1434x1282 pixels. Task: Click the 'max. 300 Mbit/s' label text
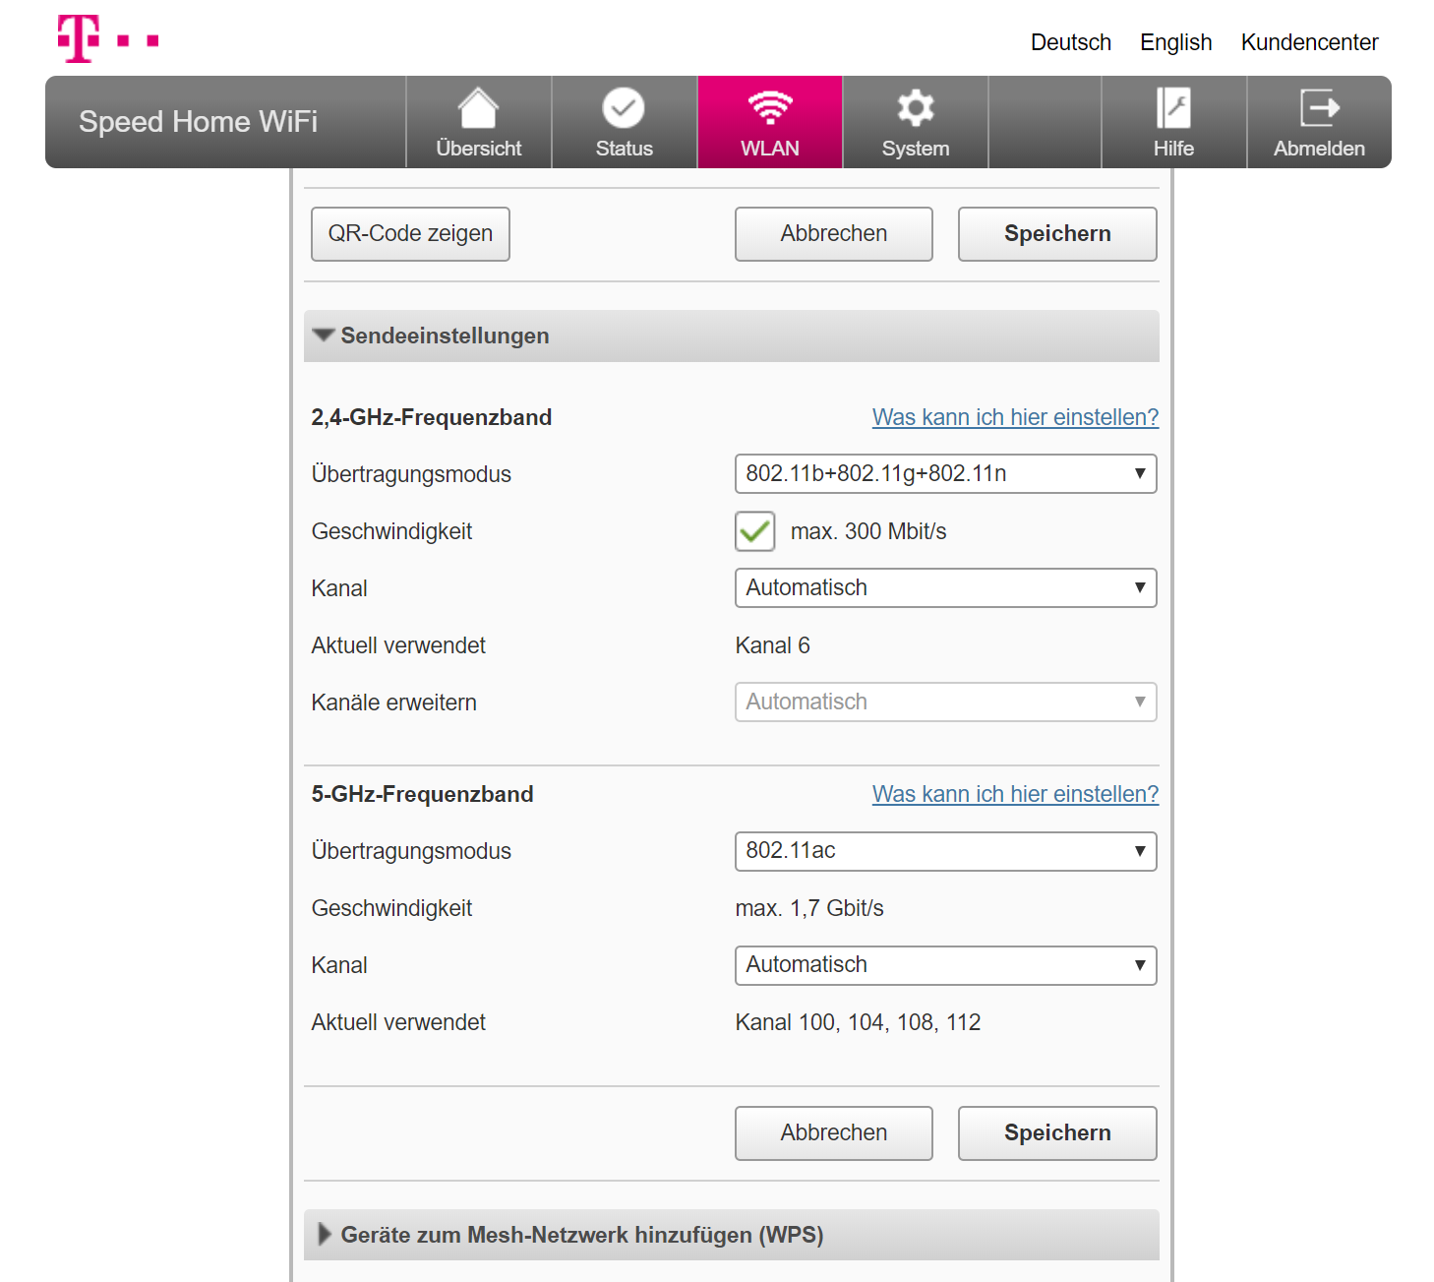click(x=868, y=531)
